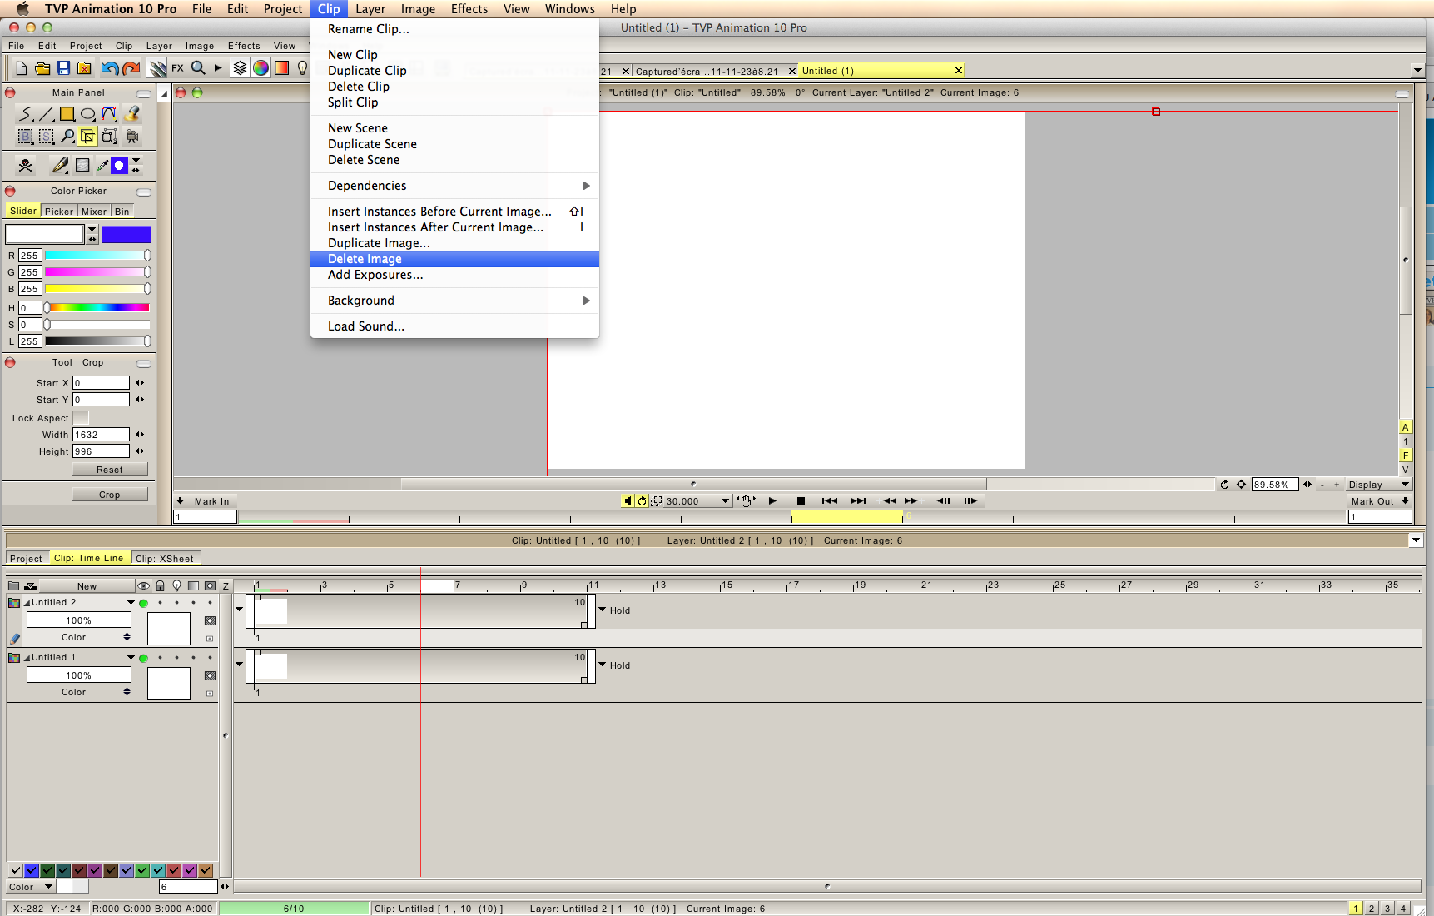Toggle the stencil button on layer Untitled 2
Screen dimensions: 1434x916
(x=210, y=621)
